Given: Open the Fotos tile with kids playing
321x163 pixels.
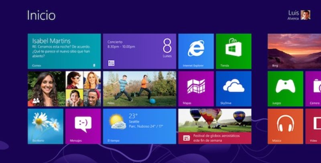Looking at the screenshot, I should pos(139,89).
